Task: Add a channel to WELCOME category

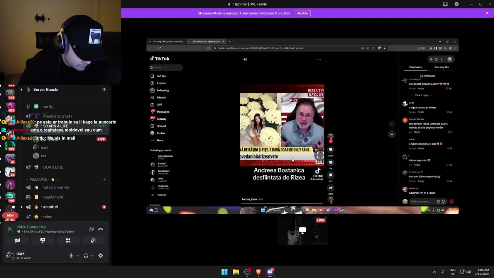Action: point(104,180)
